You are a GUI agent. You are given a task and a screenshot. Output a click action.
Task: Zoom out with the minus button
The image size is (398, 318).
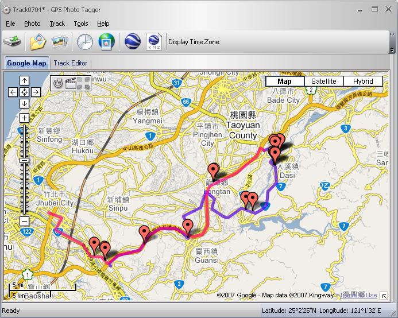tap(24, 222)
